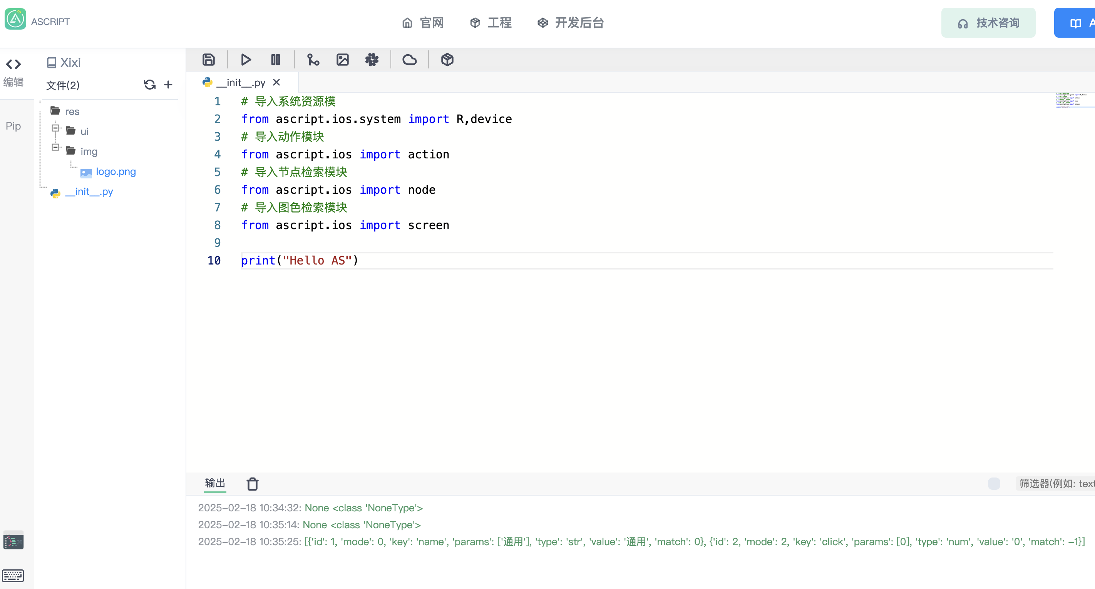Open the Xixi project book icon
Viewport: 1095px width, 589px height.
tap(52, 63)
